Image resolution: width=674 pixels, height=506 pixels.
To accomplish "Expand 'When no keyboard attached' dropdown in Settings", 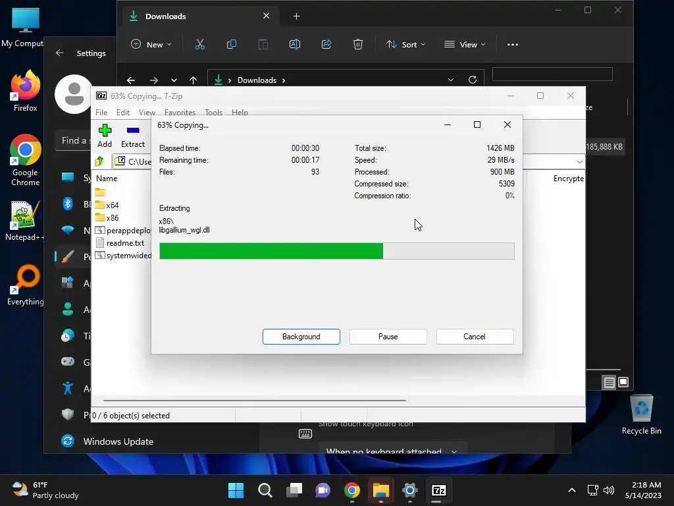I will pyautogui.click(x=392, y=449).
